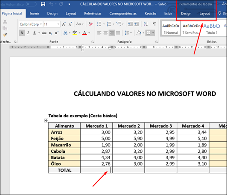Screen dimensions: 227x195
Task: Open the font color picker arrow
Action: click(x=89, y=33)
